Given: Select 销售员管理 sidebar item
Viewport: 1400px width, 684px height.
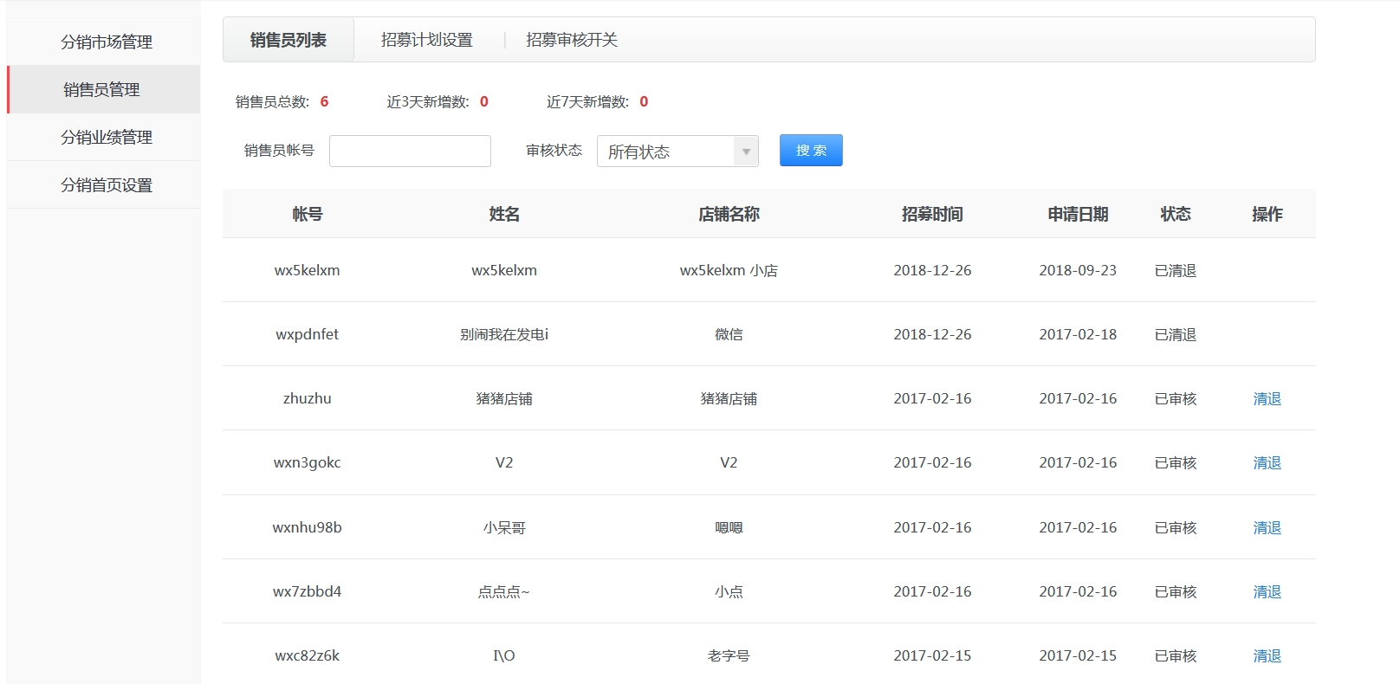Looking at the screenshot, I should tap(102, 89).
